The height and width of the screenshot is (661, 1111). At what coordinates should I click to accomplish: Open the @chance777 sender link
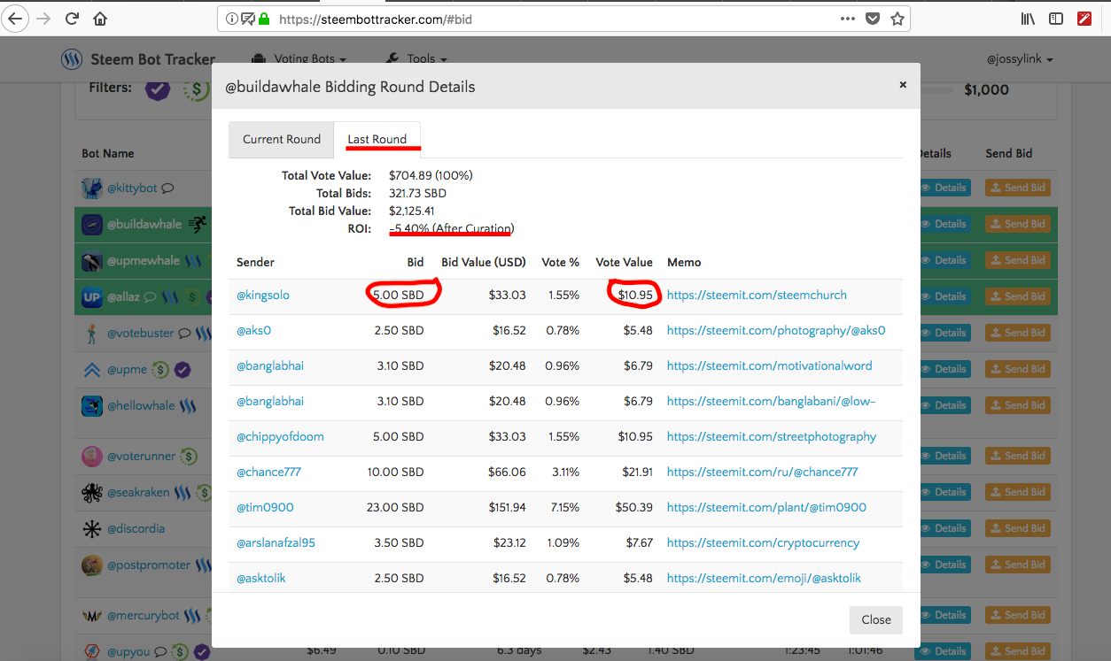[x=268, y=473]
